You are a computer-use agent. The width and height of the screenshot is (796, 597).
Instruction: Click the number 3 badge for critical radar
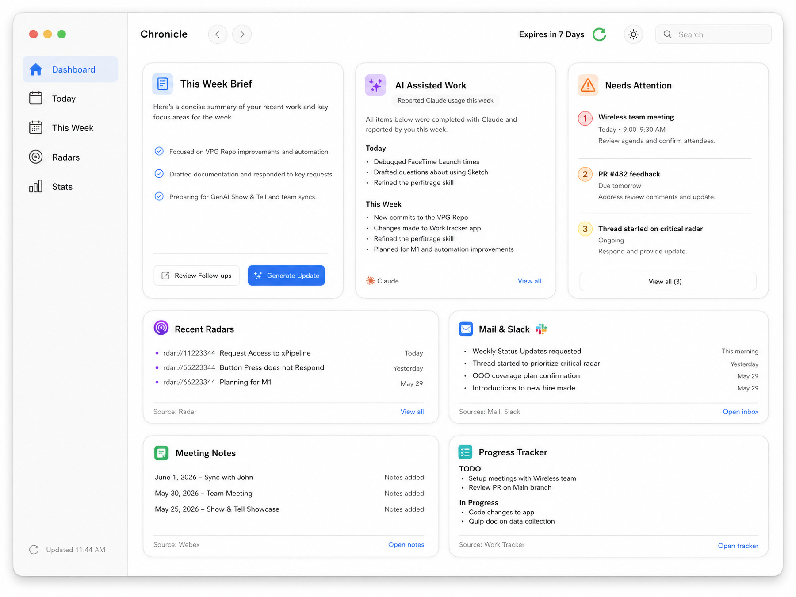point(585,229)
